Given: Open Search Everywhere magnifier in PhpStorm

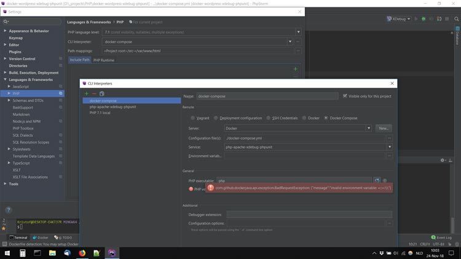Looking at the screenshot, I should 456,19.
